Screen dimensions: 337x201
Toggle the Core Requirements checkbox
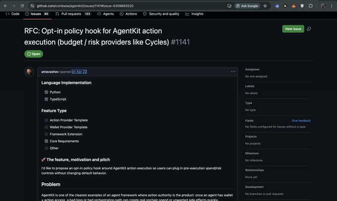(46, 141)
